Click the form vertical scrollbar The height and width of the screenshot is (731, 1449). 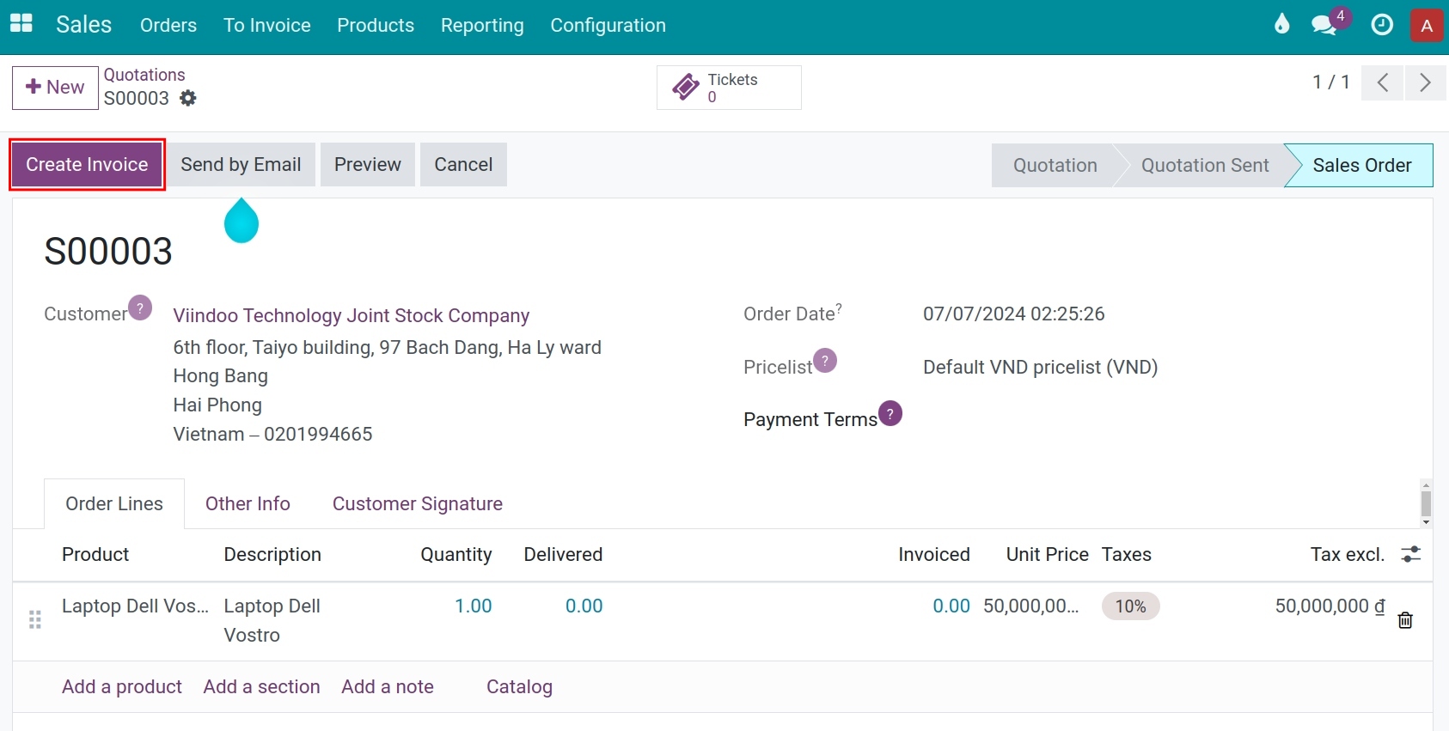point(1426,503)
